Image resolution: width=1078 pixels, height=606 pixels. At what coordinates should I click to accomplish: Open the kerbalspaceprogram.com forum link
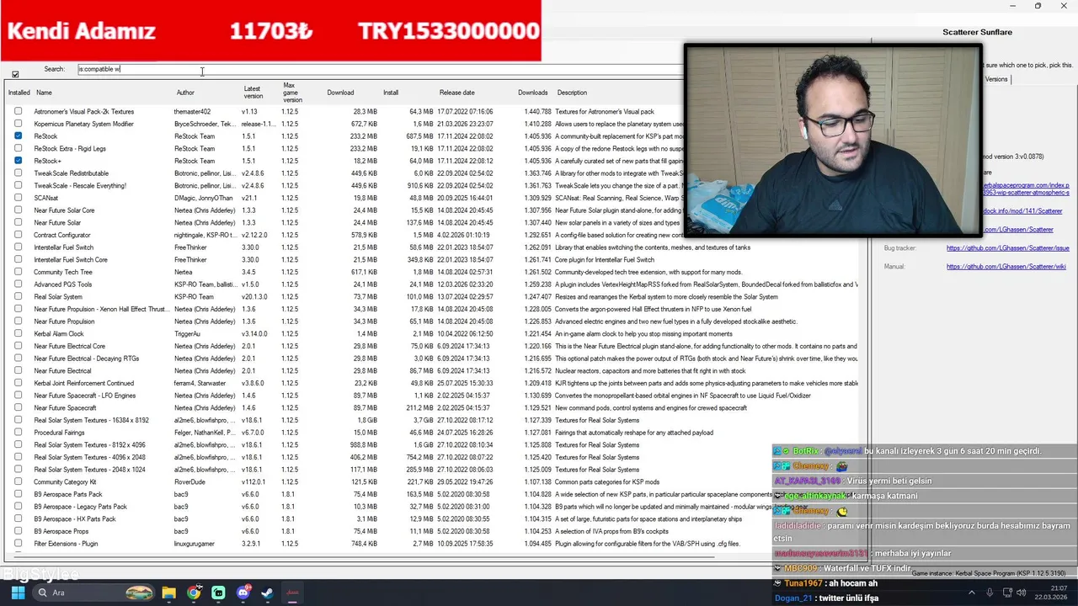pos(1025,185)
